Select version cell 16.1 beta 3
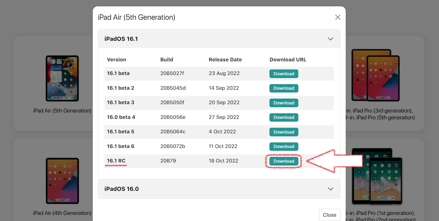The width and height of the screenshot is (439, 221). [x=121, y=102]
